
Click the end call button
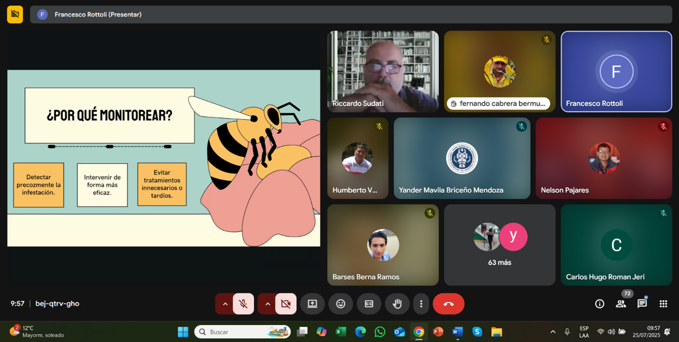click(448, 304)
